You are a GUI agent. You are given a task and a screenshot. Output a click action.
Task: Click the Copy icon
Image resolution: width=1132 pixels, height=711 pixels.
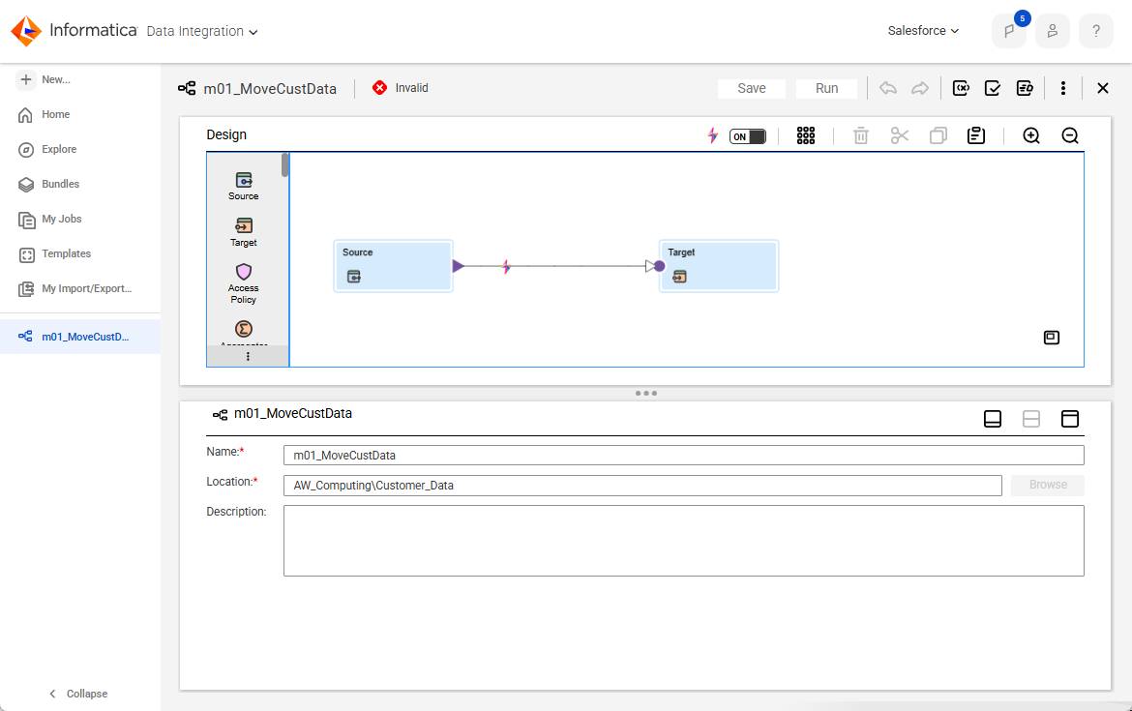click(938, 135)
